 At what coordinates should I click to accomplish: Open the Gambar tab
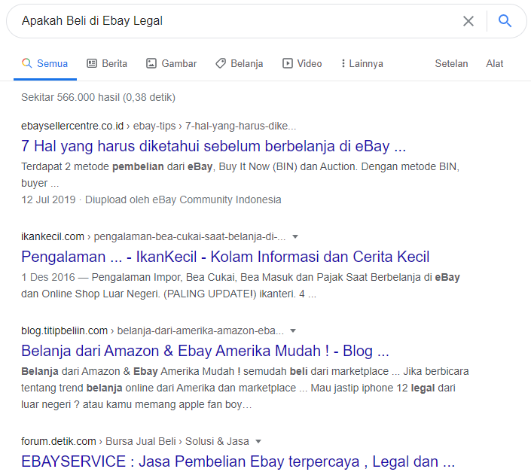click(172, 64)
